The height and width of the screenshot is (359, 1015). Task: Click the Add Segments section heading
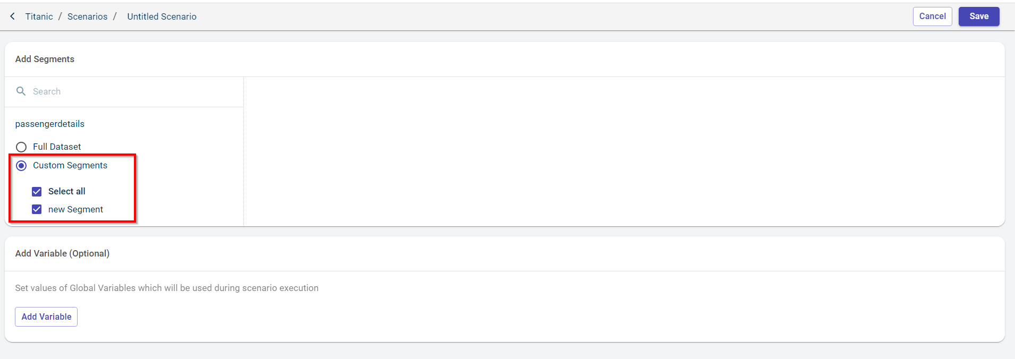45,59
